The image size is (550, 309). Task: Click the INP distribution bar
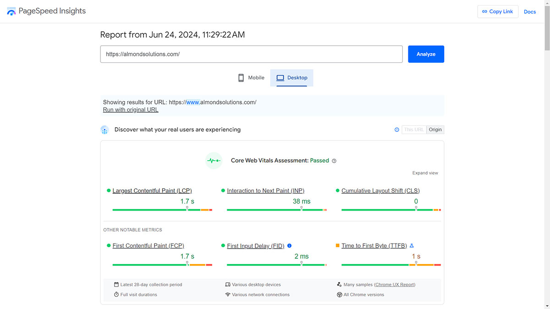(x=277, y=210)
